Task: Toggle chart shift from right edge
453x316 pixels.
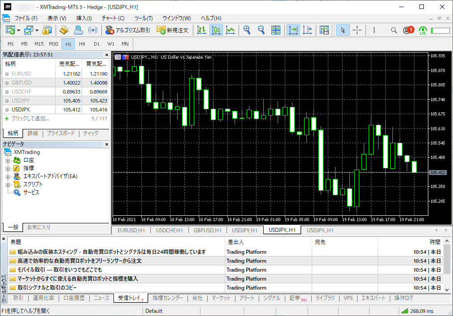Action: point(307,30)
